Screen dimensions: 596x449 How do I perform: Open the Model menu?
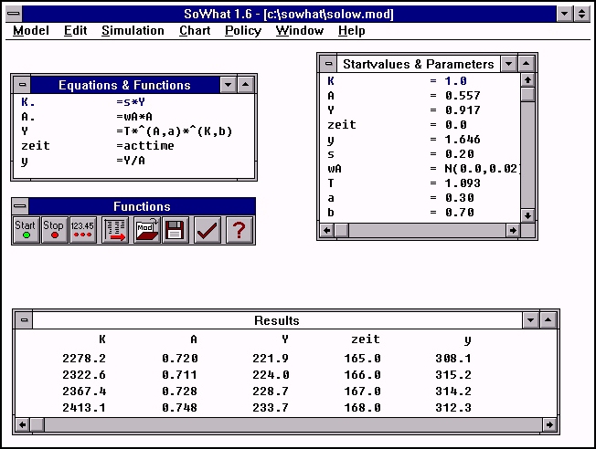click(x=31, y=30)
